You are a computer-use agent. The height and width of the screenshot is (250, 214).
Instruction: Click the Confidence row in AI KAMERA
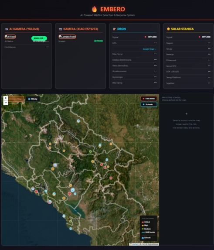click(27, 47)
